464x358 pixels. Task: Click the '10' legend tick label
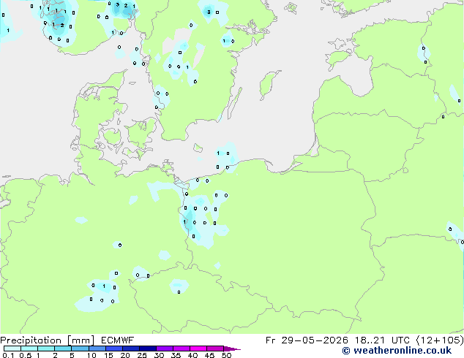tap(91, 355)
